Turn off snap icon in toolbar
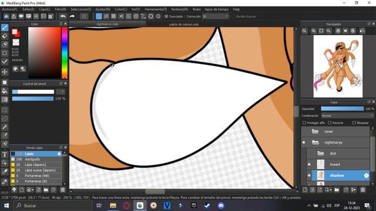Viewport: 376px width, 211px height. tap(99, 16)
